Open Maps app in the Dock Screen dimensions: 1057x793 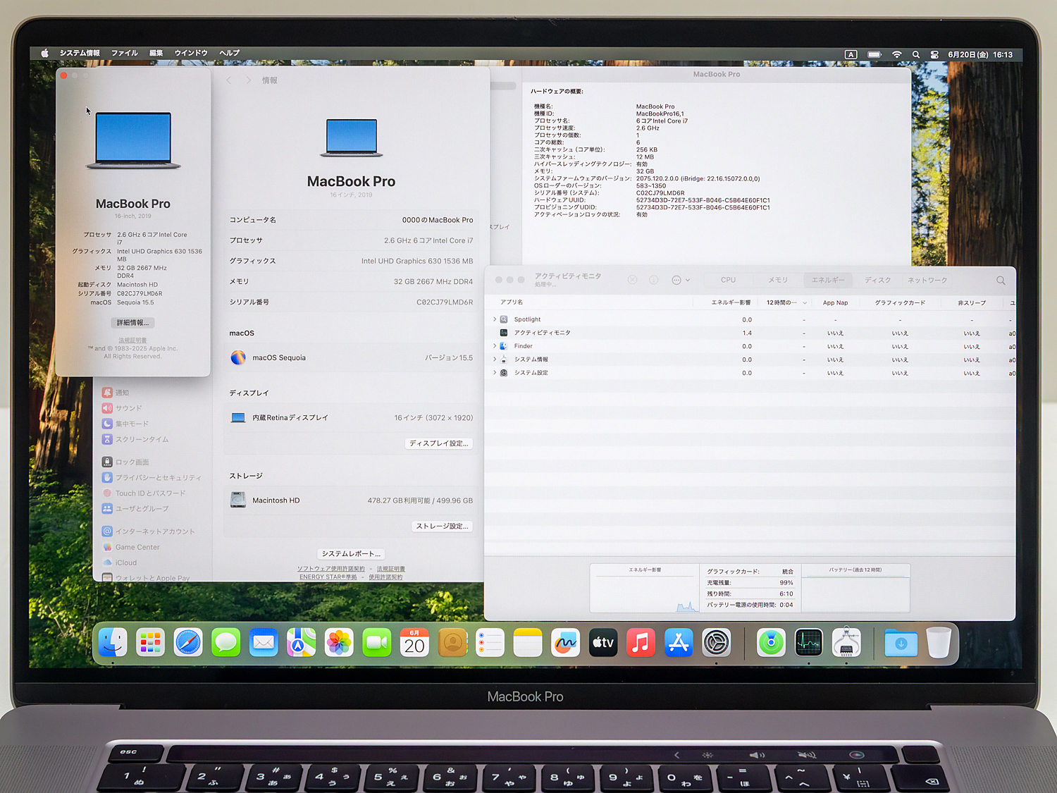301,642
